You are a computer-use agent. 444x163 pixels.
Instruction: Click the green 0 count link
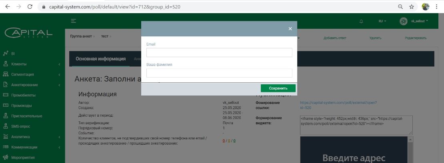(x=234, y=141)
